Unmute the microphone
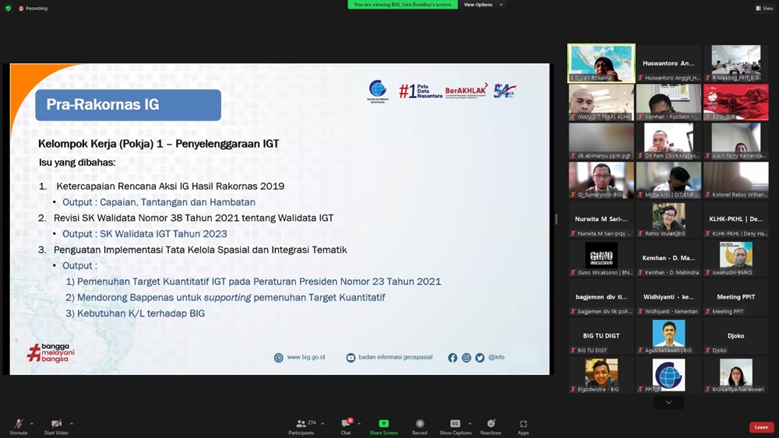 click(18, 424)
